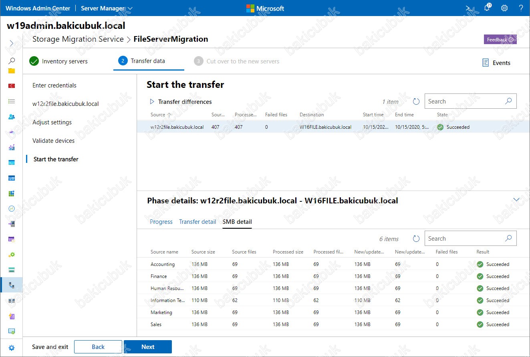Open the Storage Replica tool icon
The image size is (530, 357).
pos(12,300)
